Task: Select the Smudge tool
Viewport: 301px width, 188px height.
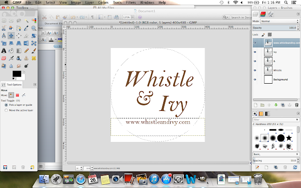Action: (19, 66)
